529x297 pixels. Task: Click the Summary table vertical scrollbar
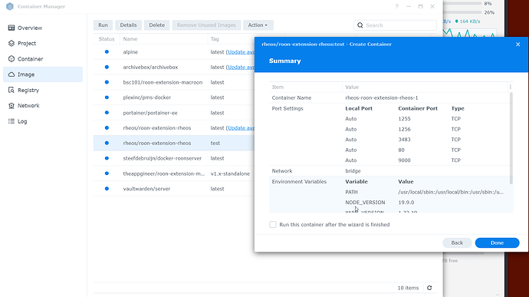(x=511, y=138)
